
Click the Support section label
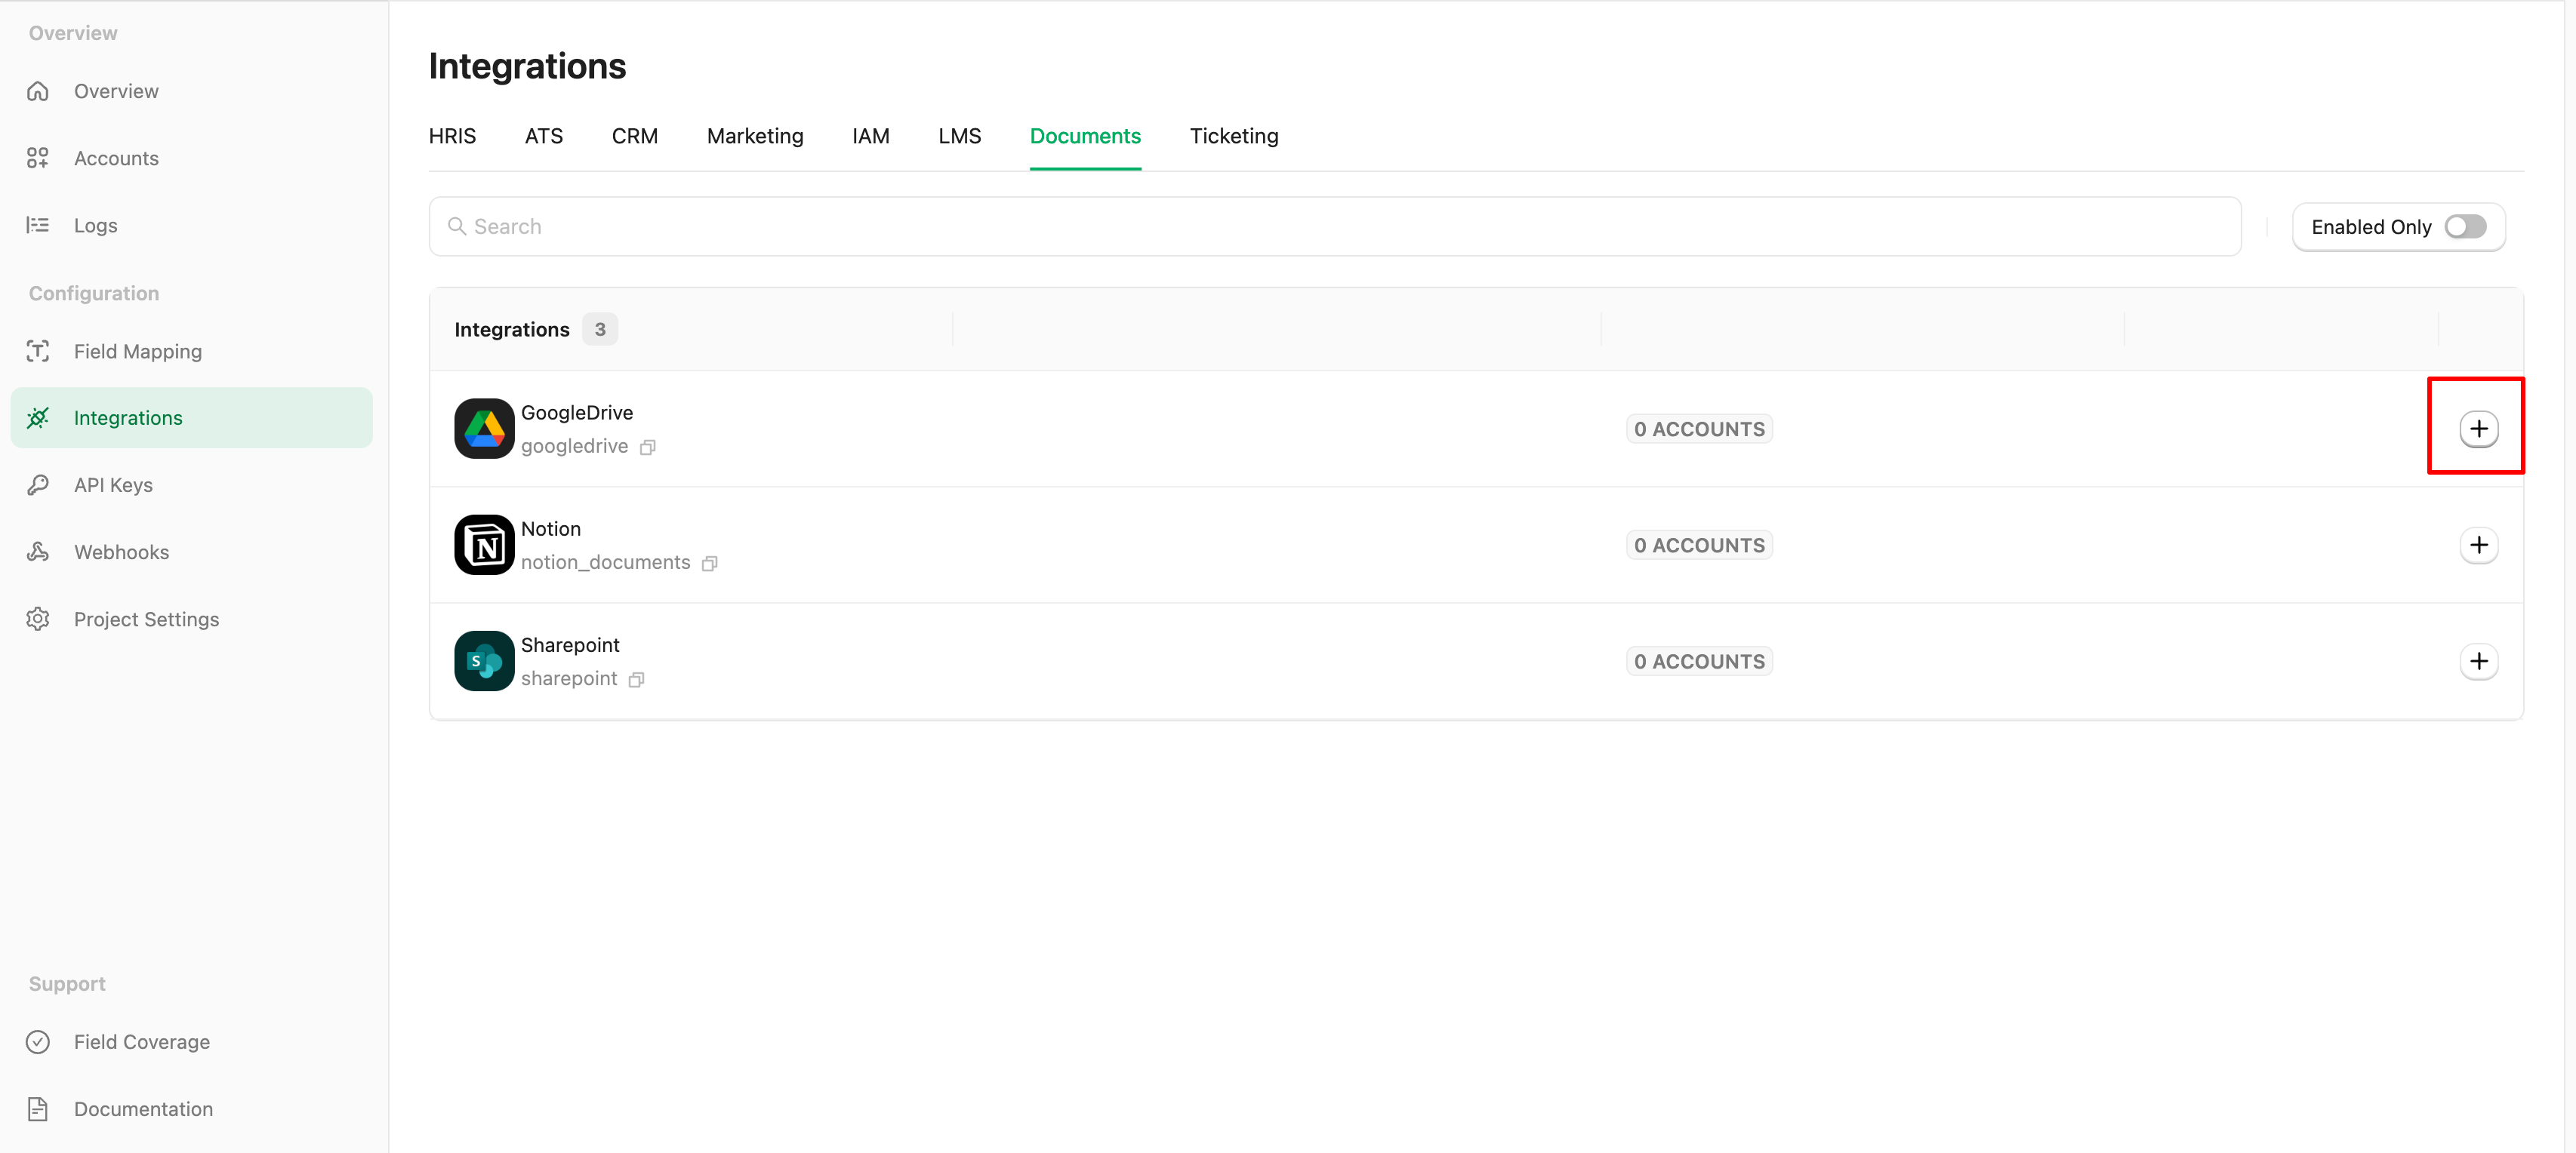pyautogui.click(x=67, y=983)
